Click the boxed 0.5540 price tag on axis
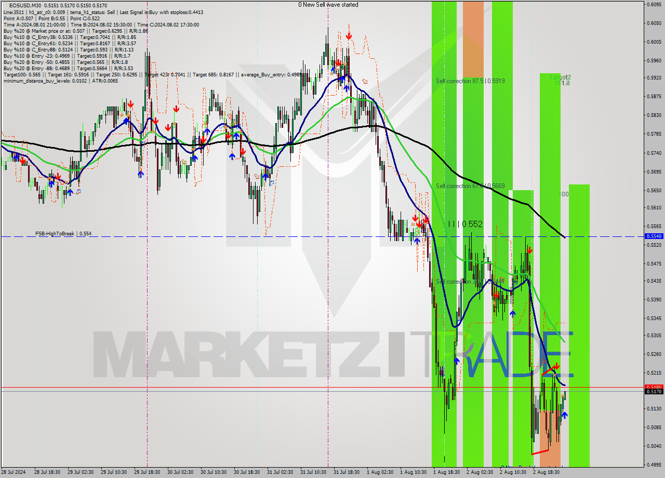 point(654,236)
